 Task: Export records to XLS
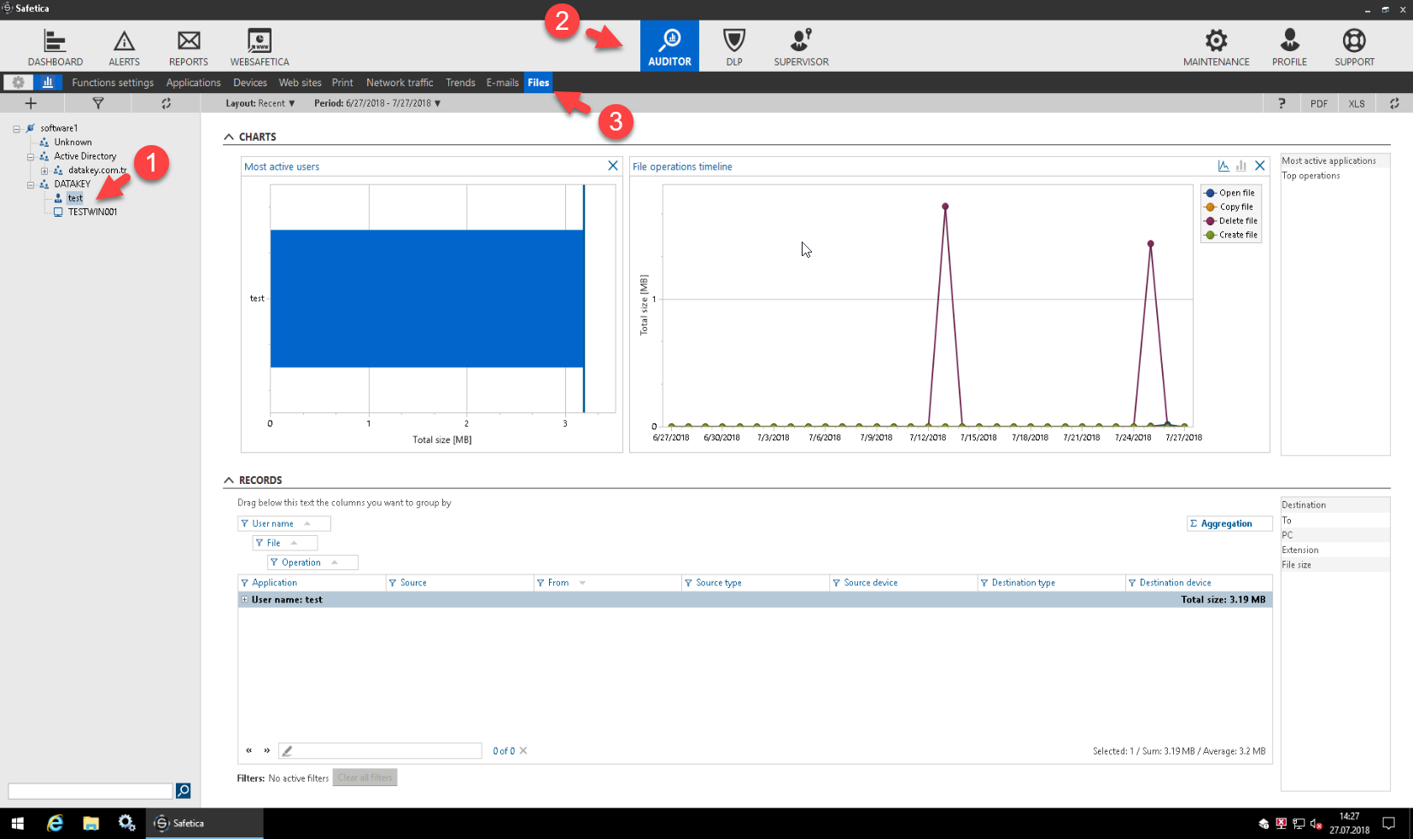point(1357,103)
